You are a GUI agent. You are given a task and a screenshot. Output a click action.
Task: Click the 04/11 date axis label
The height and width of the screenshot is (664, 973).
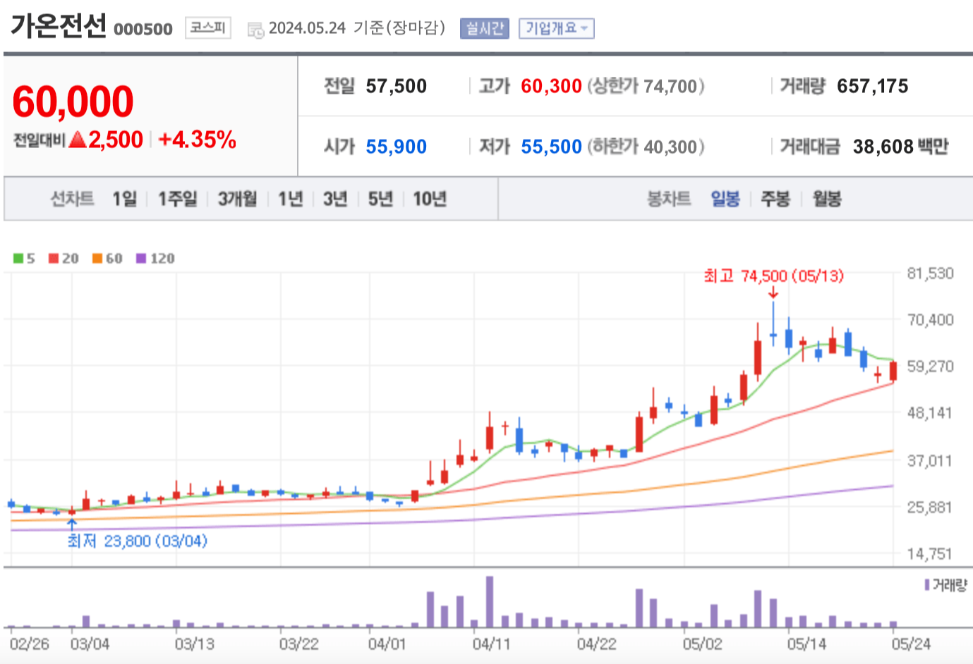click(491, 644)
